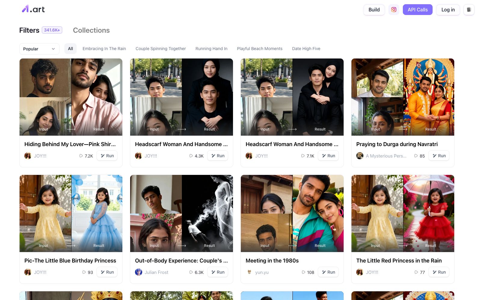Select the All filter tab
Viewport: 481px width, 300px height.
click(70, 49)
